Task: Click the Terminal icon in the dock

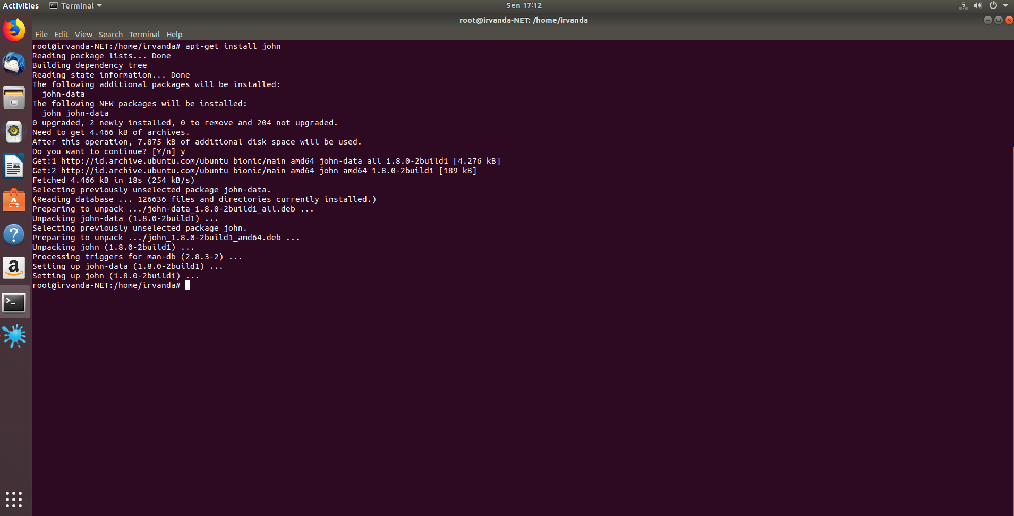Action: coord(14,303)
